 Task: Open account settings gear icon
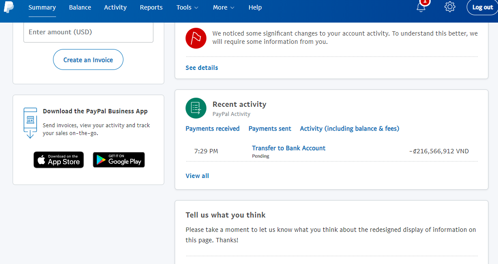(x=450, y=7)
